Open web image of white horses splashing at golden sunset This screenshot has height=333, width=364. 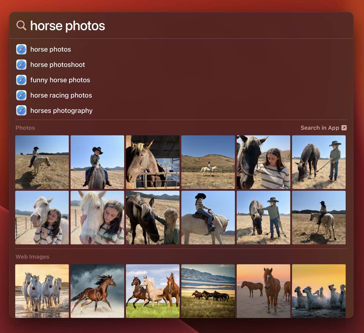[x=319, y=291]
